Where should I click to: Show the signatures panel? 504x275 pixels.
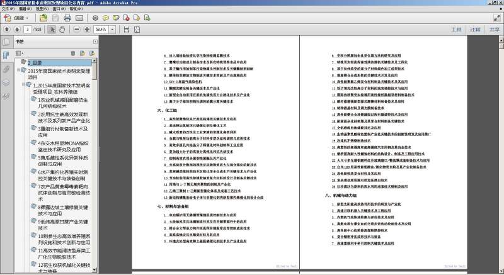[x=6, y=96]
